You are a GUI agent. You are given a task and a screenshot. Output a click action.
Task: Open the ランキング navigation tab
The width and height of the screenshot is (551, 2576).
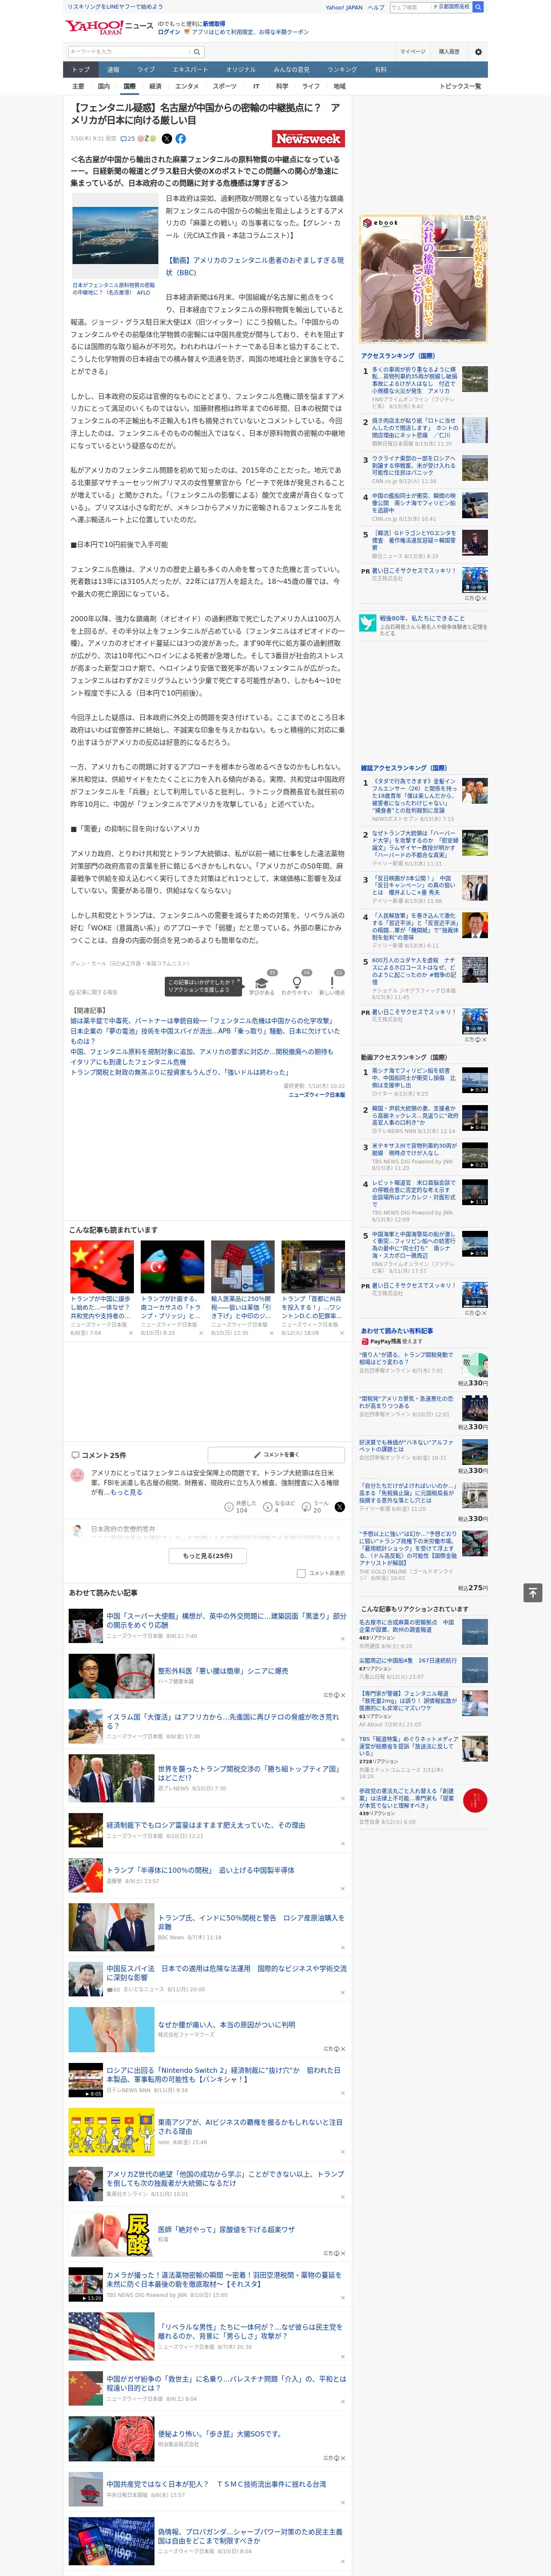342,70
